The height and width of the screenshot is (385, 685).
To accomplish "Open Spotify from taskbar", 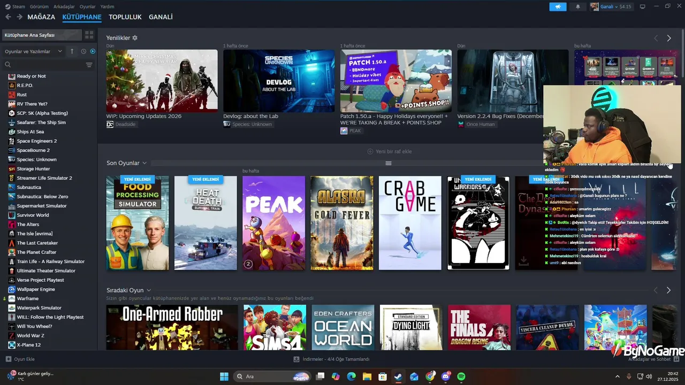I will click(461, 376).
